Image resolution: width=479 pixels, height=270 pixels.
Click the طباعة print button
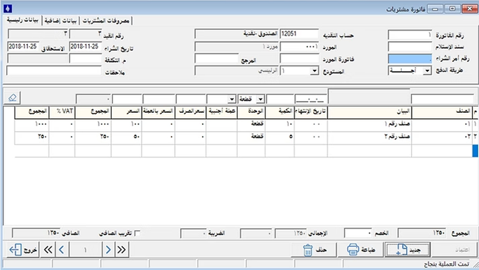[x=360, y=250]
